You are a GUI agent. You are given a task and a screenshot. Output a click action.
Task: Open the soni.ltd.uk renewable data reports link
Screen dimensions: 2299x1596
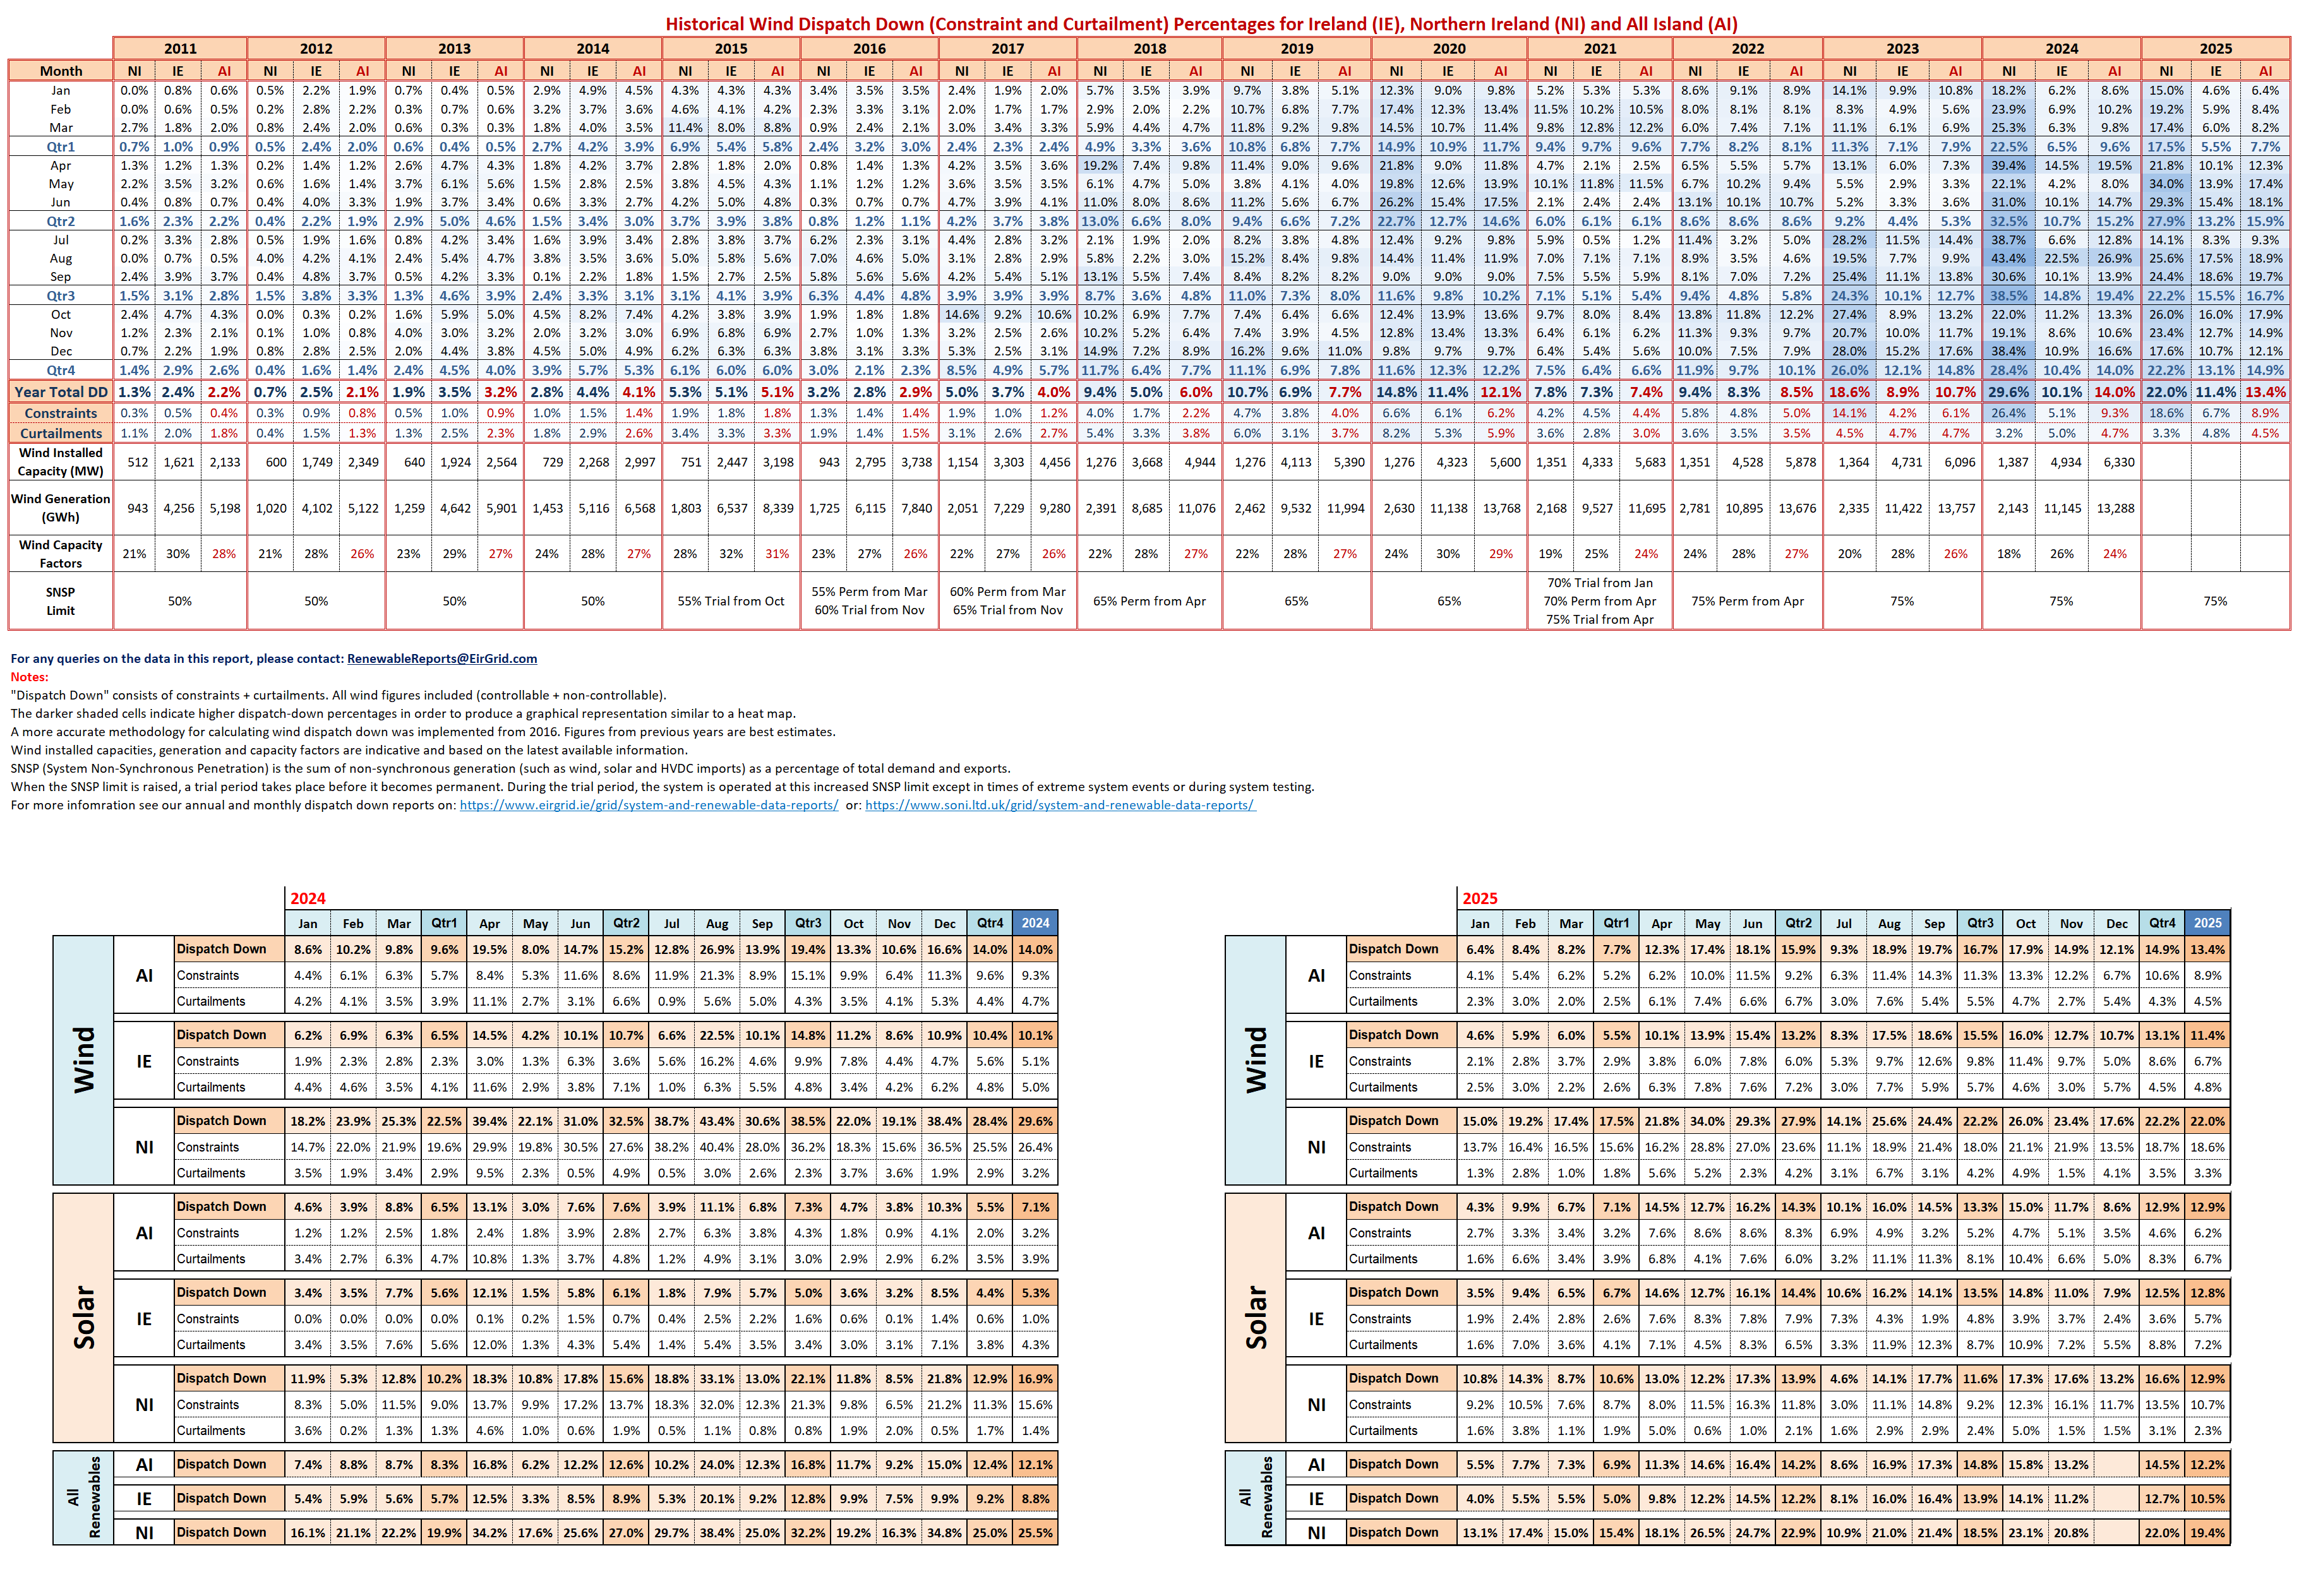[1059, 805]
